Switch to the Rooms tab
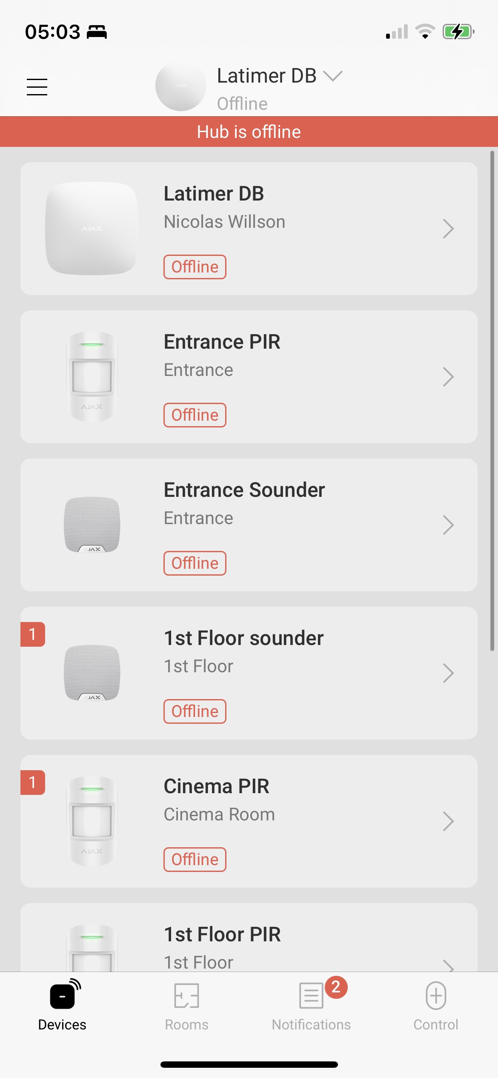 (186, 1005)
